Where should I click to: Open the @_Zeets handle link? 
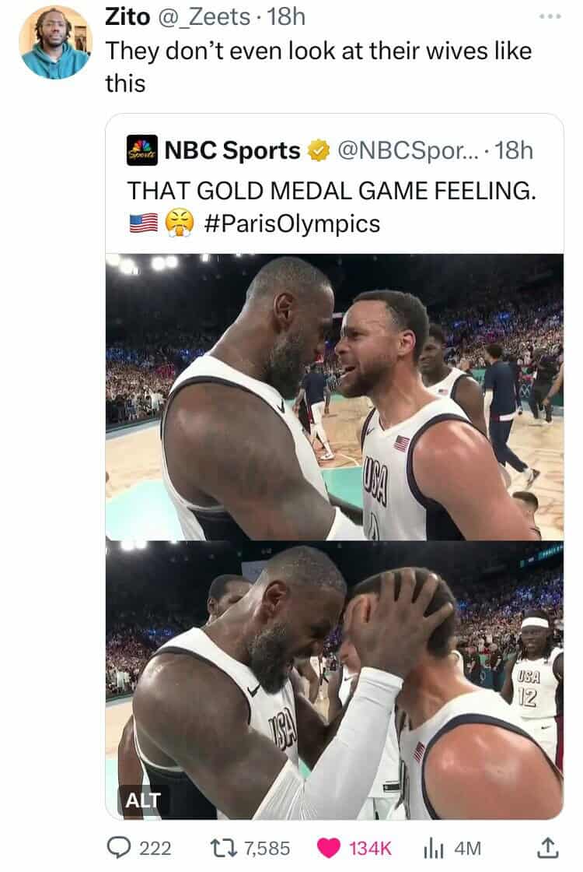[x=204, y=16]
